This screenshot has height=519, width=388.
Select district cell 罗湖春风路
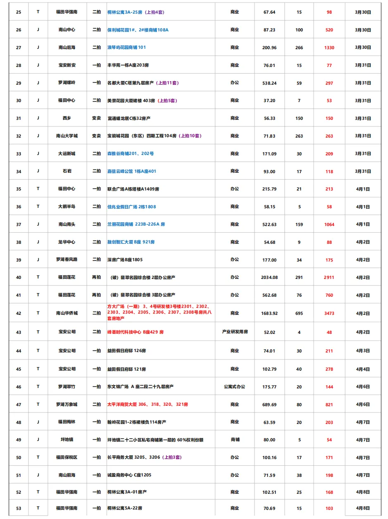[67, 260]
